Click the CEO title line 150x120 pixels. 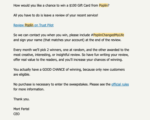pos(16,114)
